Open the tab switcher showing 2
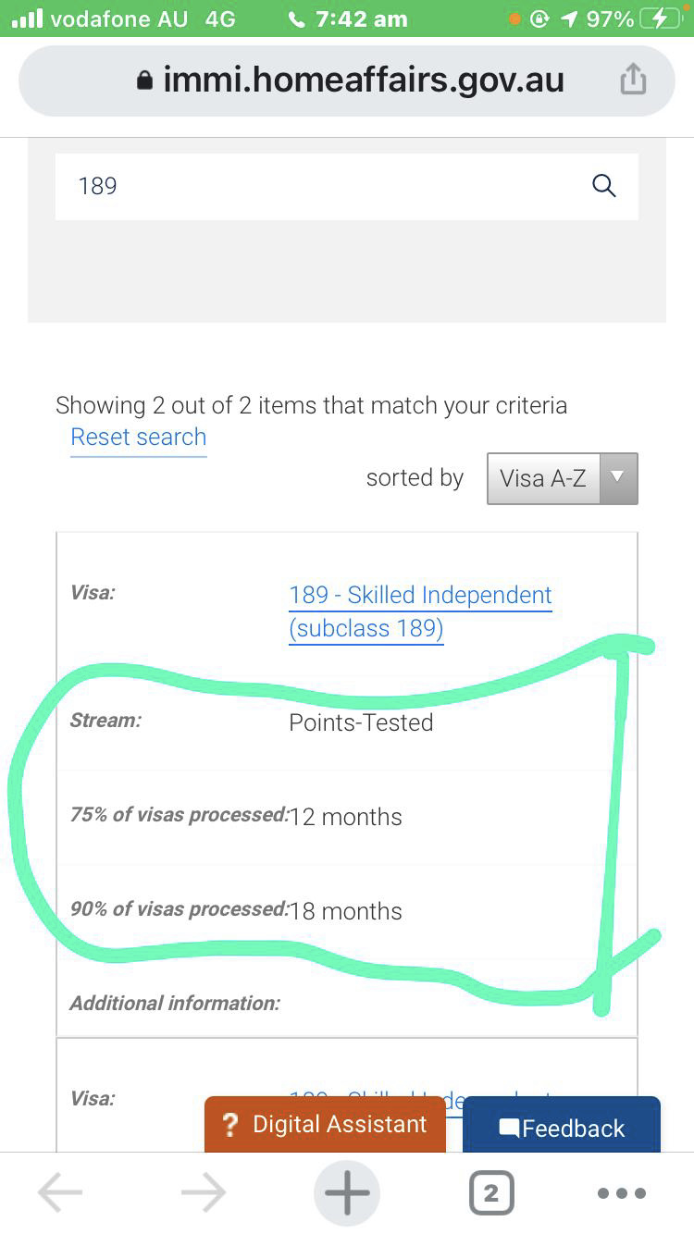Image resolution: width=694 pixels, height=1234 pixels. pyautogui.click(x=490, y=1193)
